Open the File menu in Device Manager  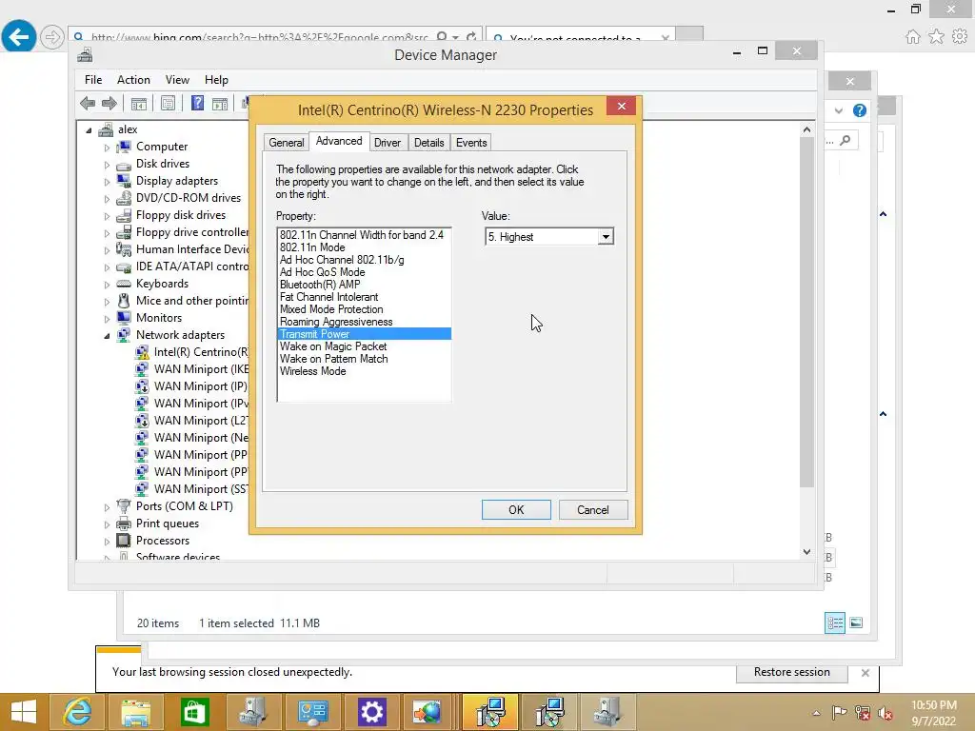pyautogui.click(x=93, y=80)
